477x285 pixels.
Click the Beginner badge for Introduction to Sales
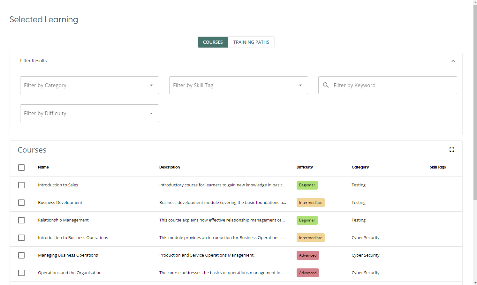[307, 185]
